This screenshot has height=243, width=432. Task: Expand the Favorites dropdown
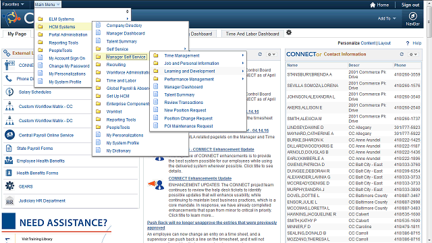13,5
